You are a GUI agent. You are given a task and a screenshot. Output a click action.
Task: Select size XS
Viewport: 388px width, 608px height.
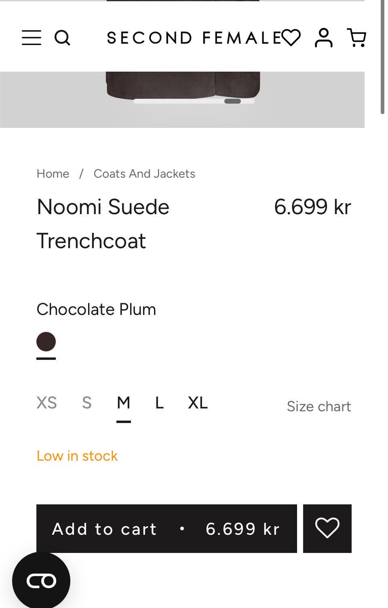(x=46, y=403)
